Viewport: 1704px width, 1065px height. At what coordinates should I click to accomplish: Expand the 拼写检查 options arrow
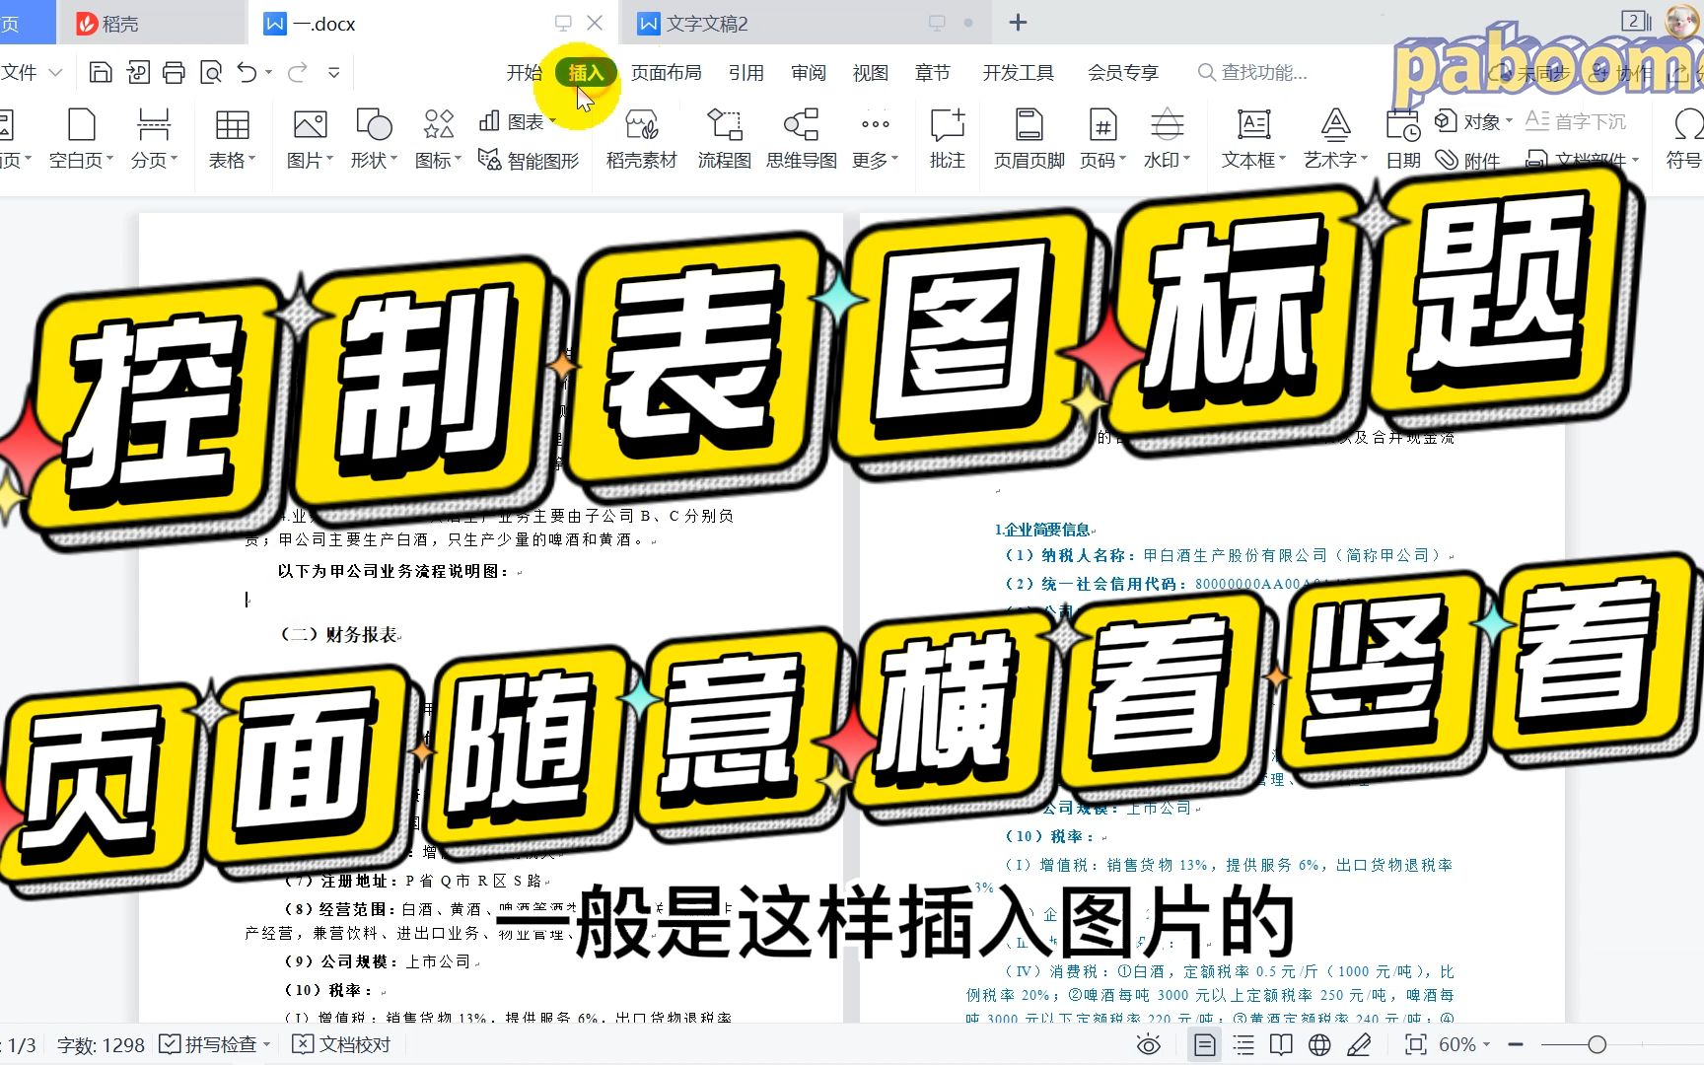[266, 1045]
